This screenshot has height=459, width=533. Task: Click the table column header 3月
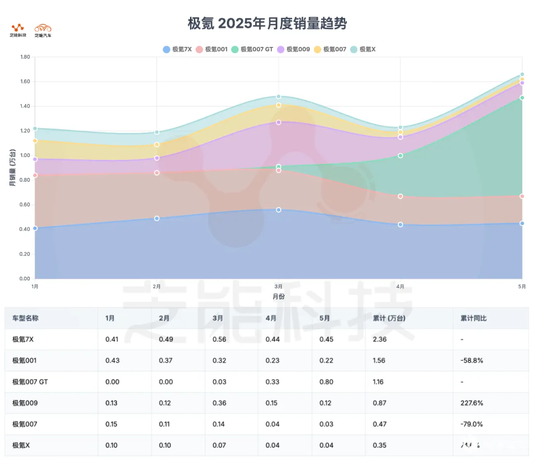[218, 318]
